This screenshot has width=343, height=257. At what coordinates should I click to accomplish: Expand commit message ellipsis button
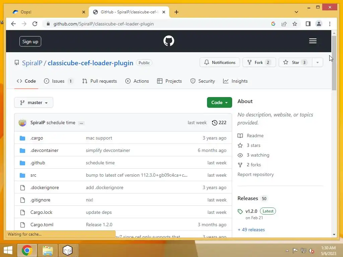pyautogui.click(x=81, y=123)
